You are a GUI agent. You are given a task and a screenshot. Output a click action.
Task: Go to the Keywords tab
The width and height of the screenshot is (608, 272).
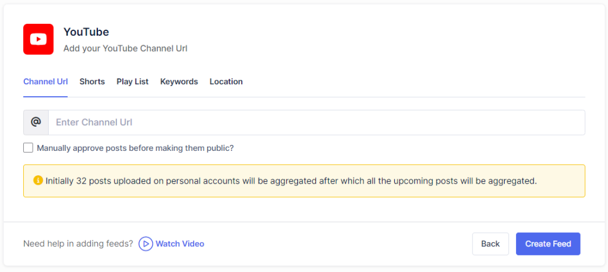pyautogui.click(x=179, y=81)
